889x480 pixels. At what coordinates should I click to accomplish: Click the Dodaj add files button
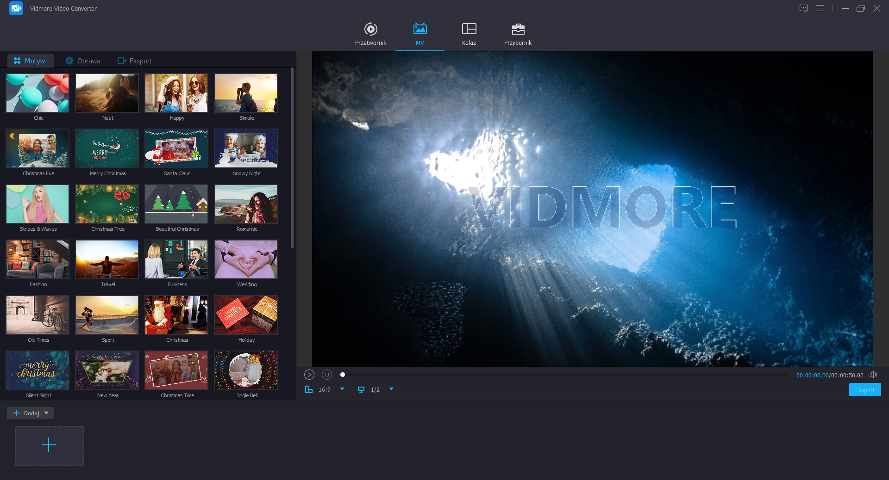pyautogui.click(x=26, y=413)
